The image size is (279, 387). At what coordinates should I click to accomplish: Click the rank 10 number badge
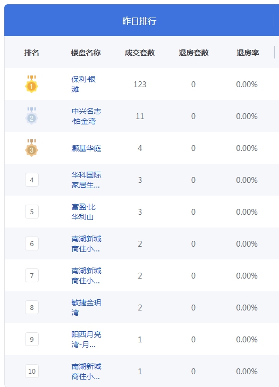(32, 371)
